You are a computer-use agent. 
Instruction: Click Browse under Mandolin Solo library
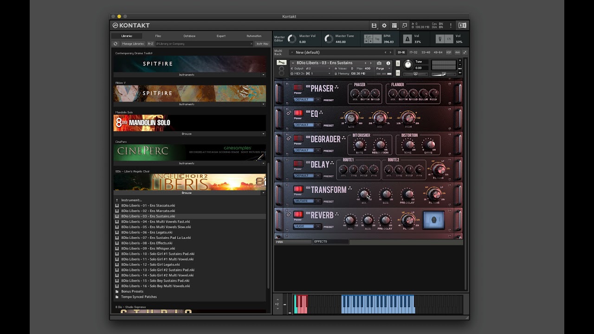[187, 134]
